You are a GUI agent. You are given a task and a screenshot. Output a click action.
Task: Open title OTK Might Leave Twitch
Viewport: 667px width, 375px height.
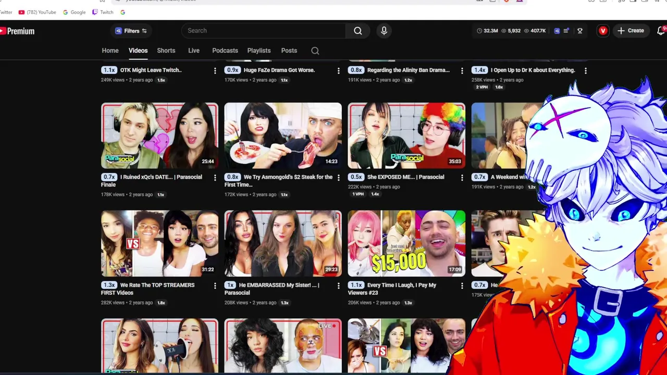151,70
